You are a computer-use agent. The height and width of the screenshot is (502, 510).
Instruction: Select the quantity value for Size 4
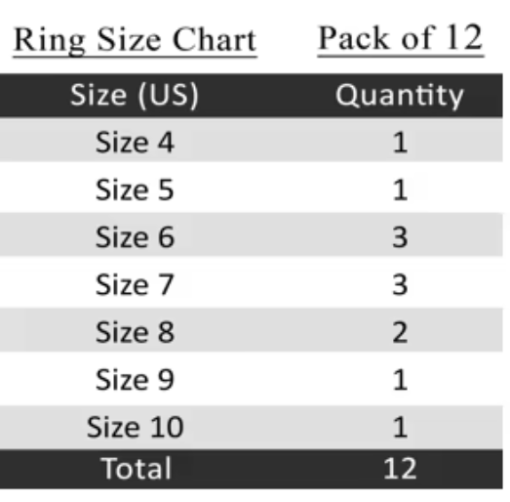[400, 142]
